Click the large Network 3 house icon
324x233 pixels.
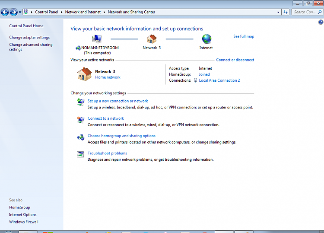coord(84,74)
